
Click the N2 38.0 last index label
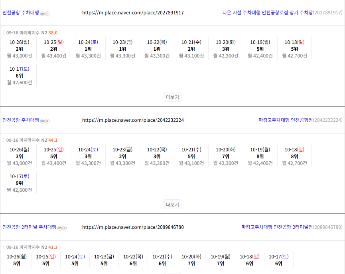(32, 33)
